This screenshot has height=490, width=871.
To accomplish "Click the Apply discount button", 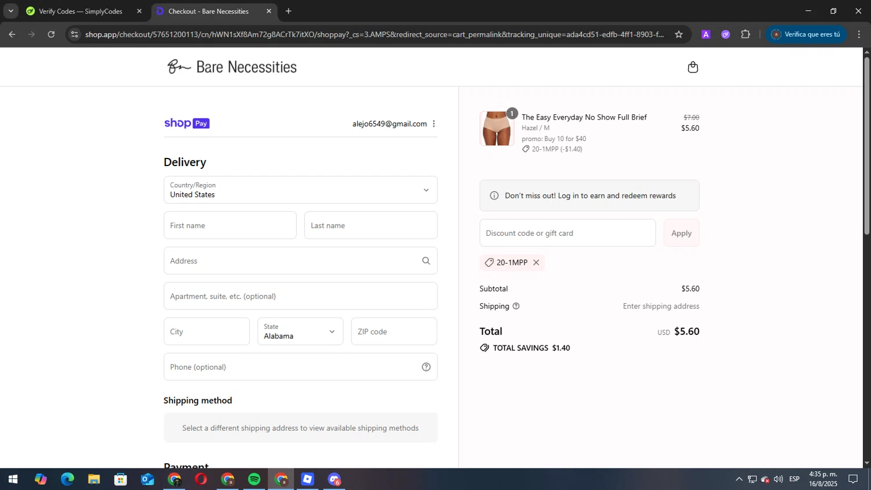I will point(682,233).
